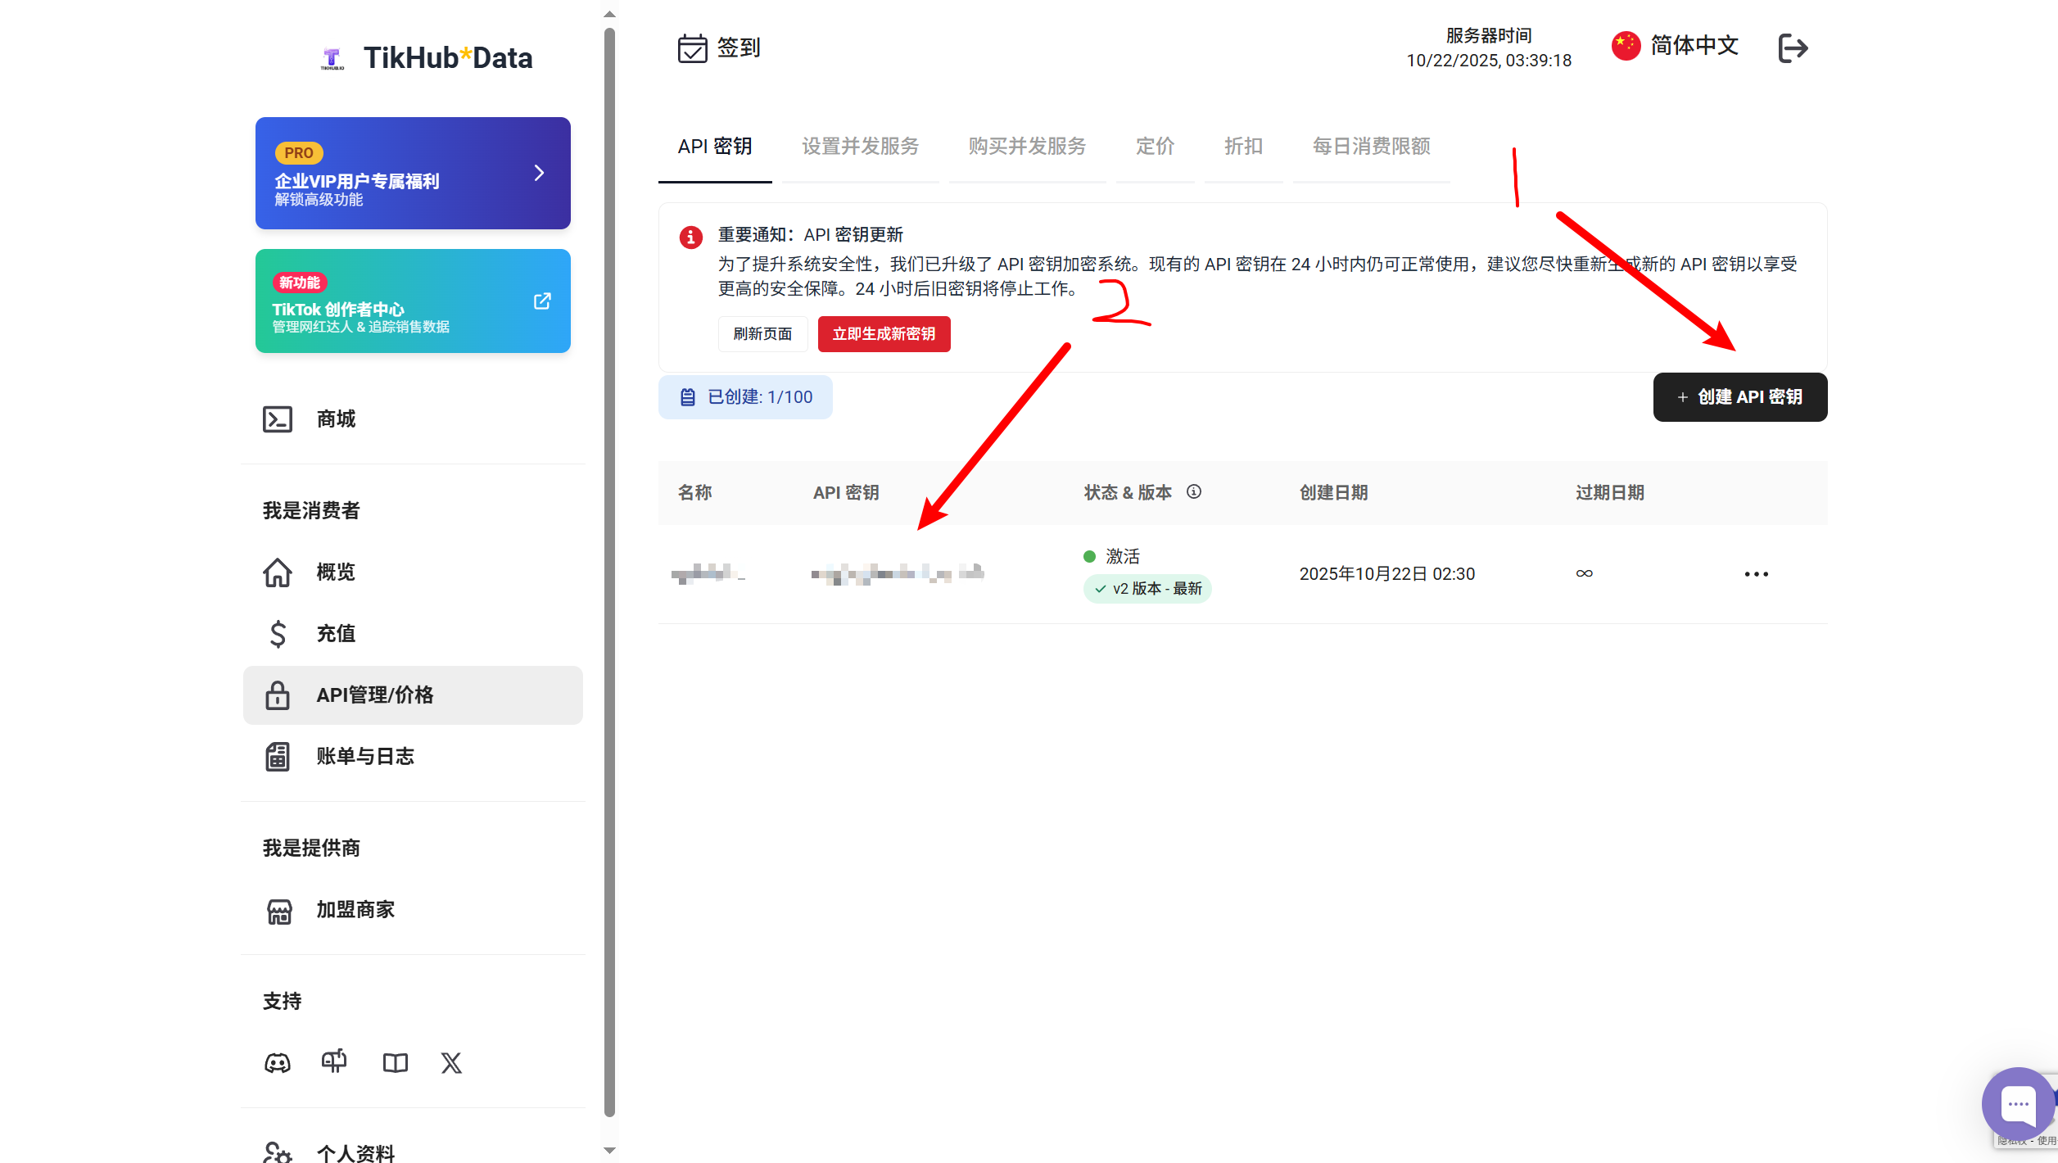Expand the 企业VIP用户专属福利 PRO banner
This screenshot has height=1163, width=2058.
(x=413, y=173)
